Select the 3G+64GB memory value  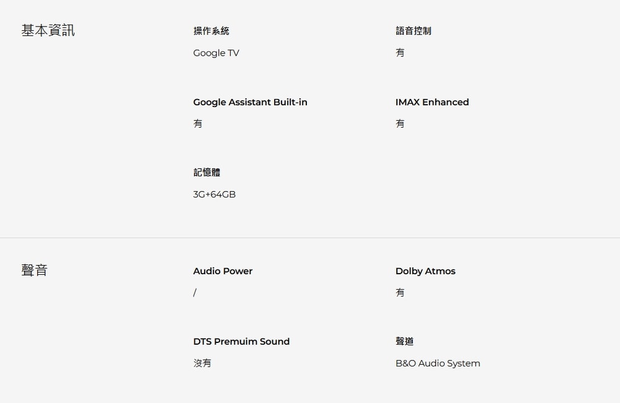coord(214,194)
